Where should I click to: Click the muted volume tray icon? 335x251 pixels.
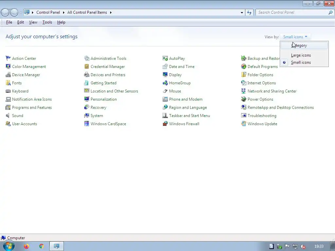tap(303, 246)
